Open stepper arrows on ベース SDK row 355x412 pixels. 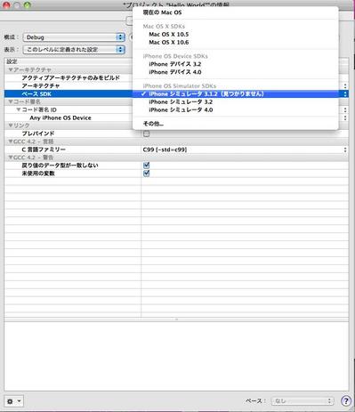pyautogui.click(x=345, y=94)
